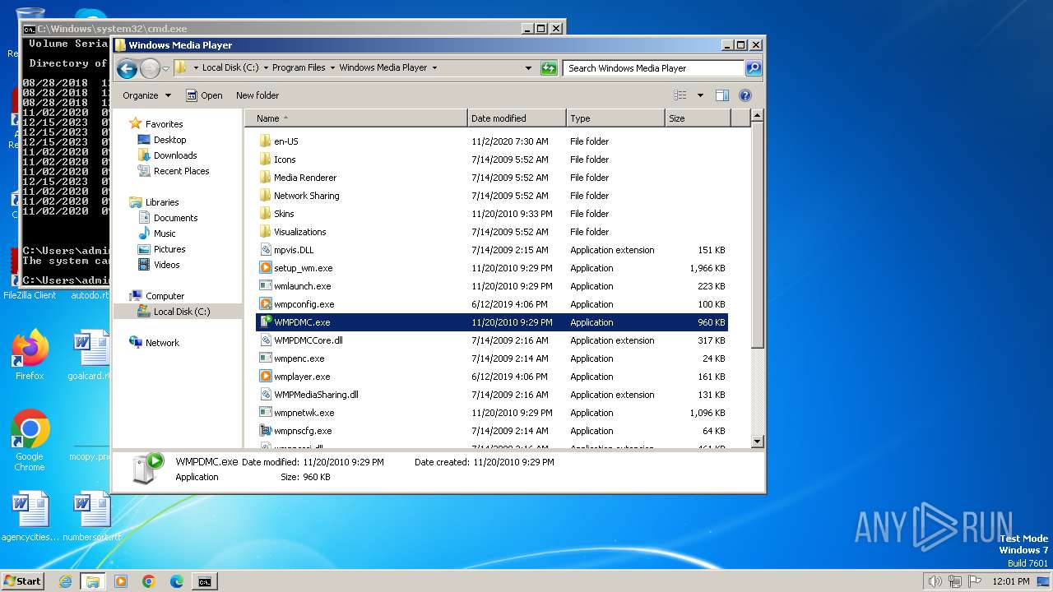Open Explorer Help icon
Viewport: 1053px width, 592px height.
[x=745, y=95]
